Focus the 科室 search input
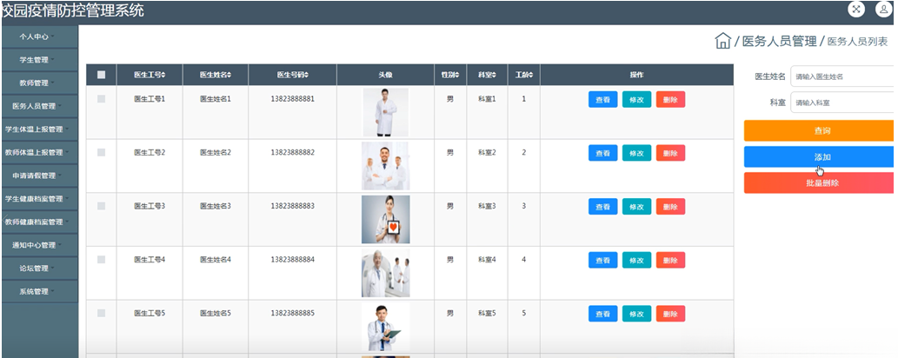 pyautogui.click(x=841, y=103)
